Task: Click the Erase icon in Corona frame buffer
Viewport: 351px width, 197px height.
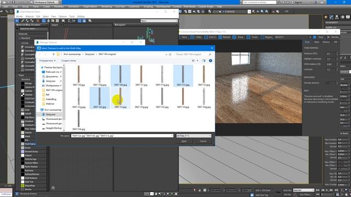Action: (234, 37)
